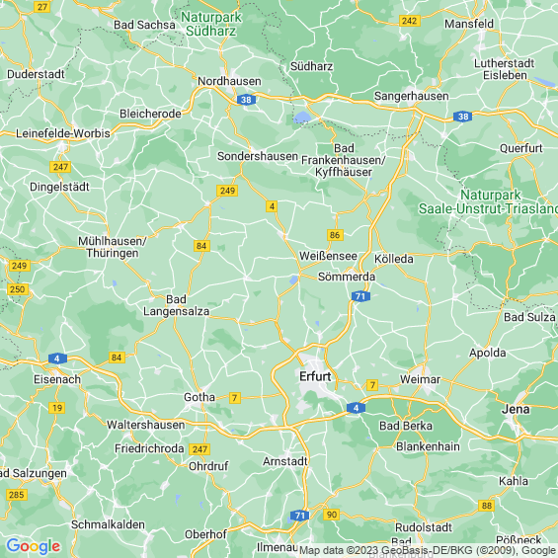Click the A4 shield near Eisenach
558x558 pixels.
(x=57, y=359)
